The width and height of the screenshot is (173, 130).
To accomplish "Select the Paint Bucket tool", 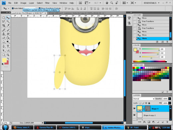I will click(x=8, y=38).
